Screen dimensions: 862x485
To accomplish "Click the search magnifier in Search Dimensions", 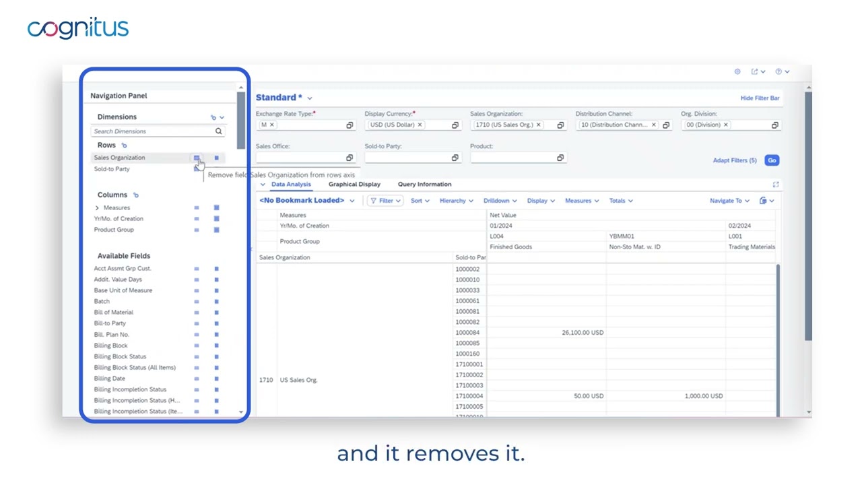I will pyautogui.click(x=218, y=131).
